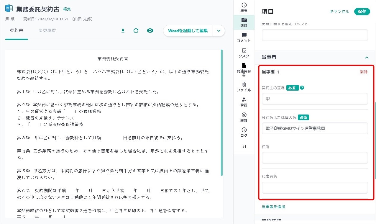Click the download icon above the document

tap(123, 31)
